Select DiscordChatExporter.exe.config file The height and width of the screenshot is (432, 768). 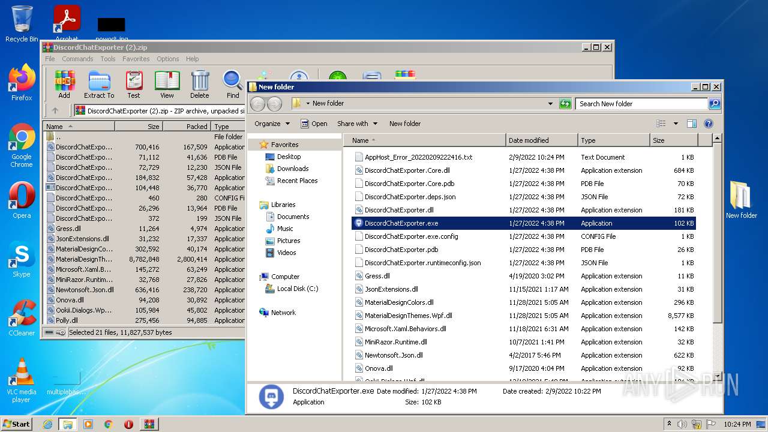pyautogui.click(x=524, y=236)
